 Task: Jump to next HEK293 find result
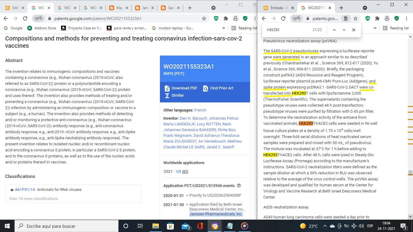[x=344, y=30]
